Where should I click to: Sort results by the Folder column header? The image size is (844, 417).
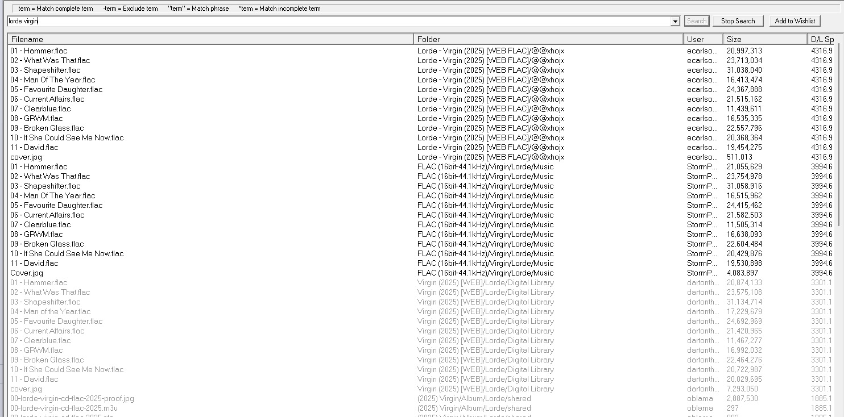pyautogui.click(x=548, y=39)
